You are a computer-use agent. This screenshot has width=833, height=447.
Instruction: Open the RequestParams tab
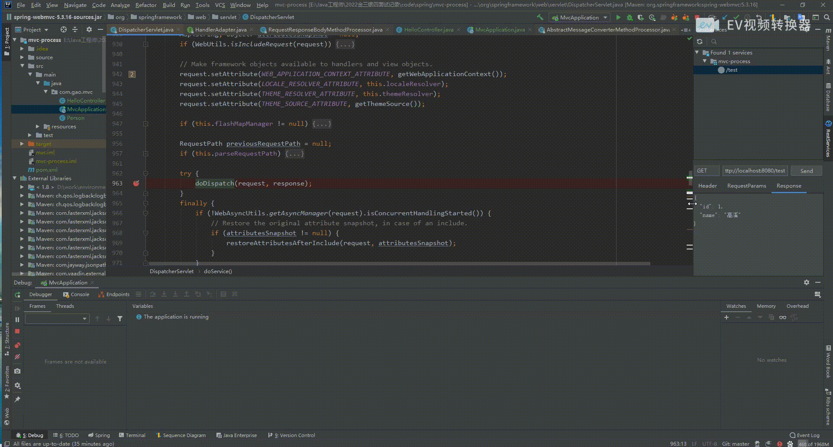tap(746, 185)
